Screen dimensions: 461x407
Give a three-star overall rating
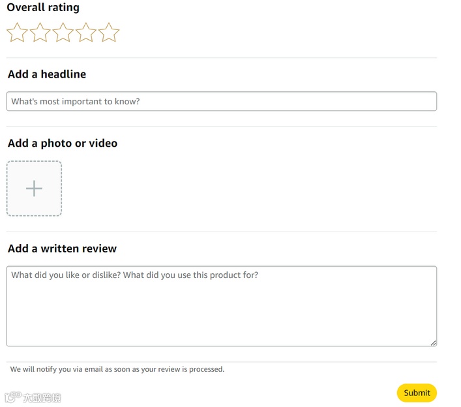[x=63, y=33]
